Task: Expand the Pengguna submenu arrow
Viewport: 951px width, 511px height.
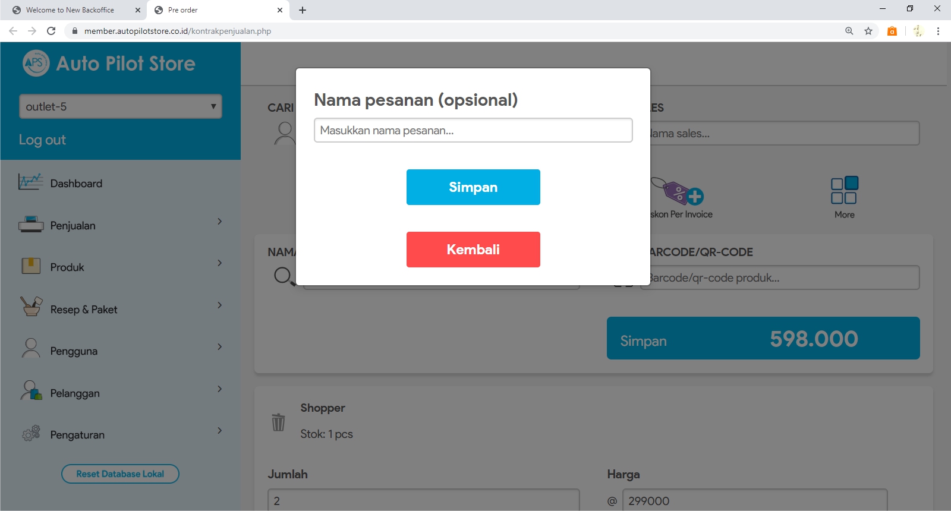Action: (x=219, y=347)
